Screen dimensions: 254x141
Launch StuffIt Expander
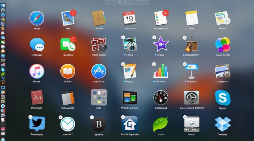click(x=130, y=124)
